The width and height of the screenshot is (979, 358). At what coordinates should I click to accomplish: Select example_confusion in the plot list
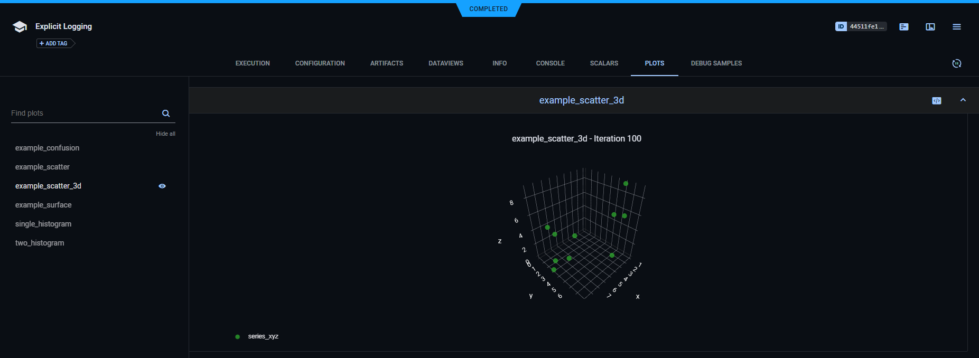(47, 148)
